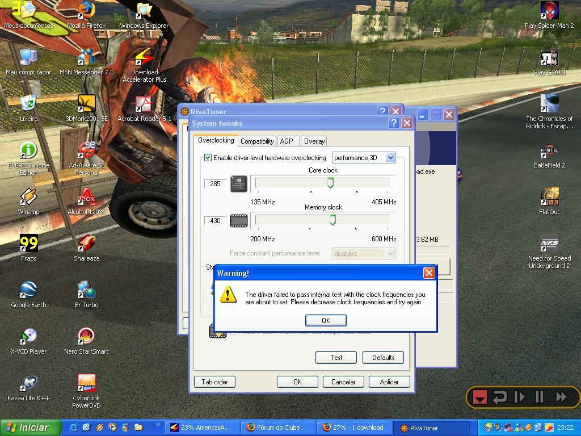Click the red down-arrow button in overlay player
Screen dimensions: 581x436
[x=479, y=397]
